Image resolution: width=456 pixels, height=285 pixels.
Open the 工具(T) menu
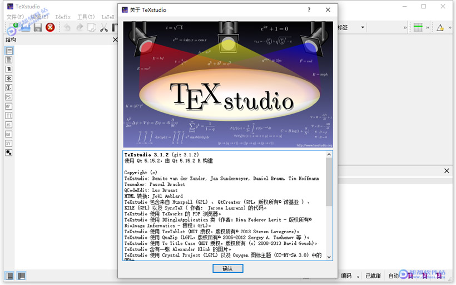pyautogui.click(x=86, y=17)
